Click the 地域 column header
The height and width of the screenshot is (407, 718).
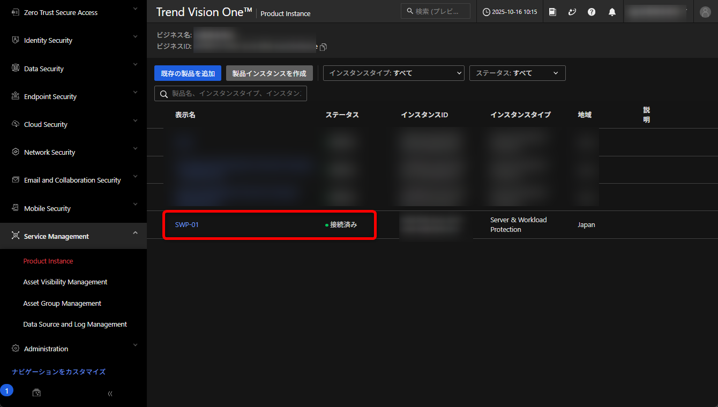pyautogui.click(x=585, y=115)
